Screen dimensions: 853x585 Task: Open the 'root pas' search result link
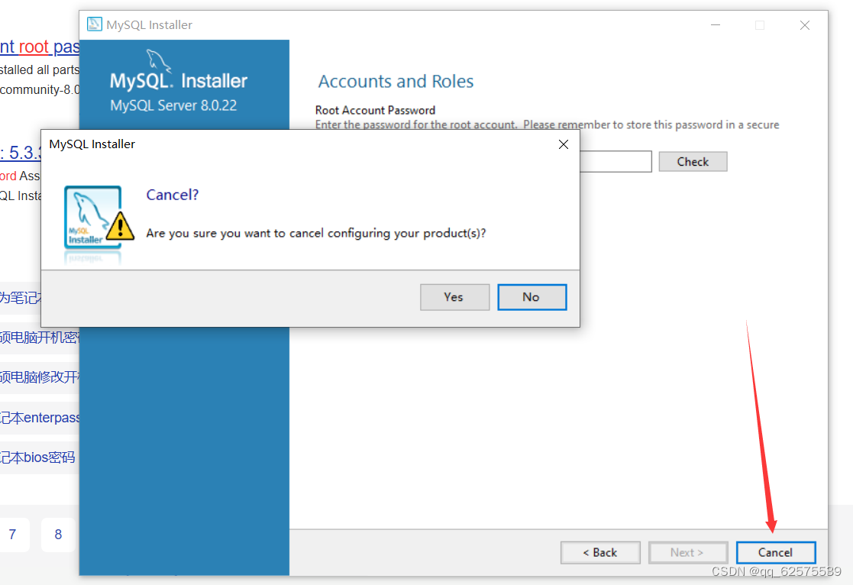[39, 47]
